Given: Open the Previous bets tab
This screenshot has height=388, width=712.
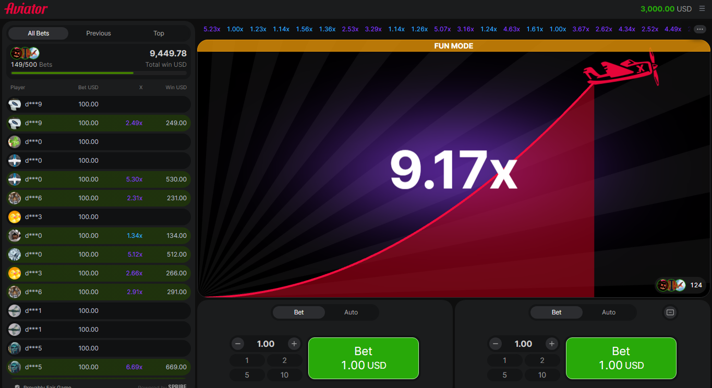Looking at the screenshot, I should 99,33.
